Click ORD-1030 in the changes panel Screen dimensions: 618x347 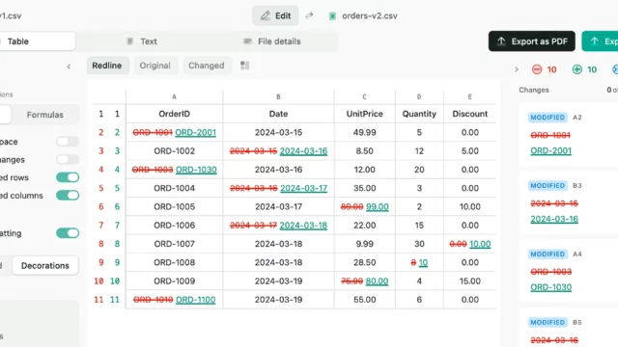[x=550, y=287]
